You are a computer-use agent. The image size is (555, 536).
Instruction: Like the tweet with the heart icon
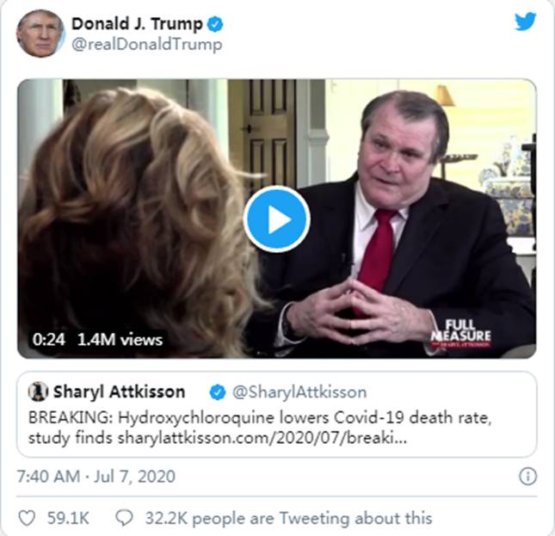[28, 518]
